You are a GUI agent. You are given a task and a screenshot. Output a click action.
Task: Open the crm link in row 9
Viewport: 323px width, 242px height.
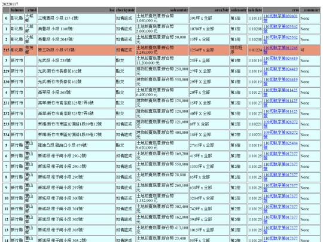click(281, 188)
